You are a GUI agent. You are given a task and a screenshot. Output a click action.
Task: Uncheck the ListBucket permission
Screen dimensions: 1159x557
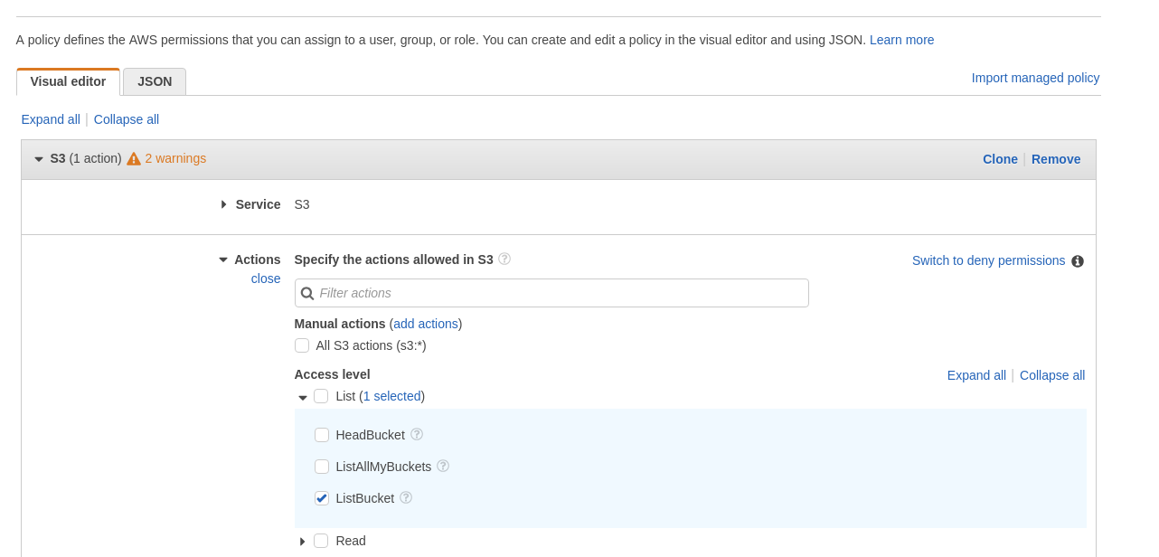pyautogui.click(x=321, y=497)
